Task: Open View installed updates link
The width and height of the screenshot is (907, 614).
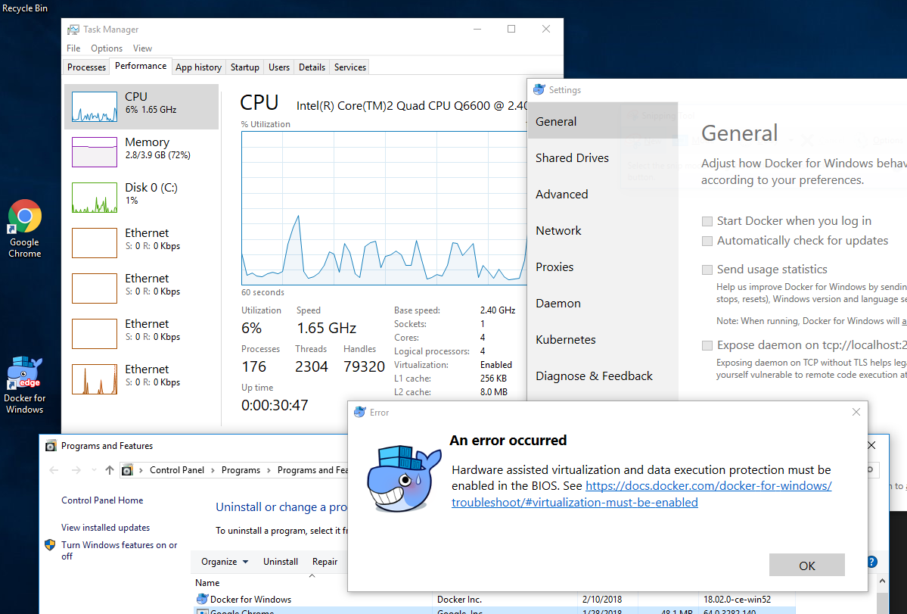Action: 105,528
